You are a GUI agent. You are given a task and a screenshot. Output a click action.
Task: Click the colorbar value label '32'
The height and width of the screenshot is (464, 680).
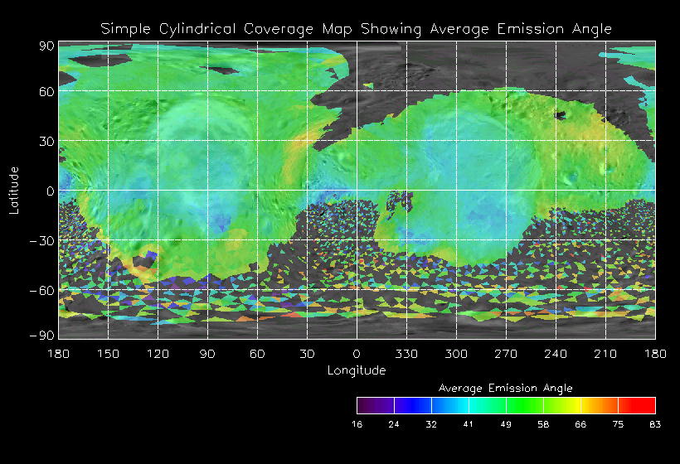431,424
